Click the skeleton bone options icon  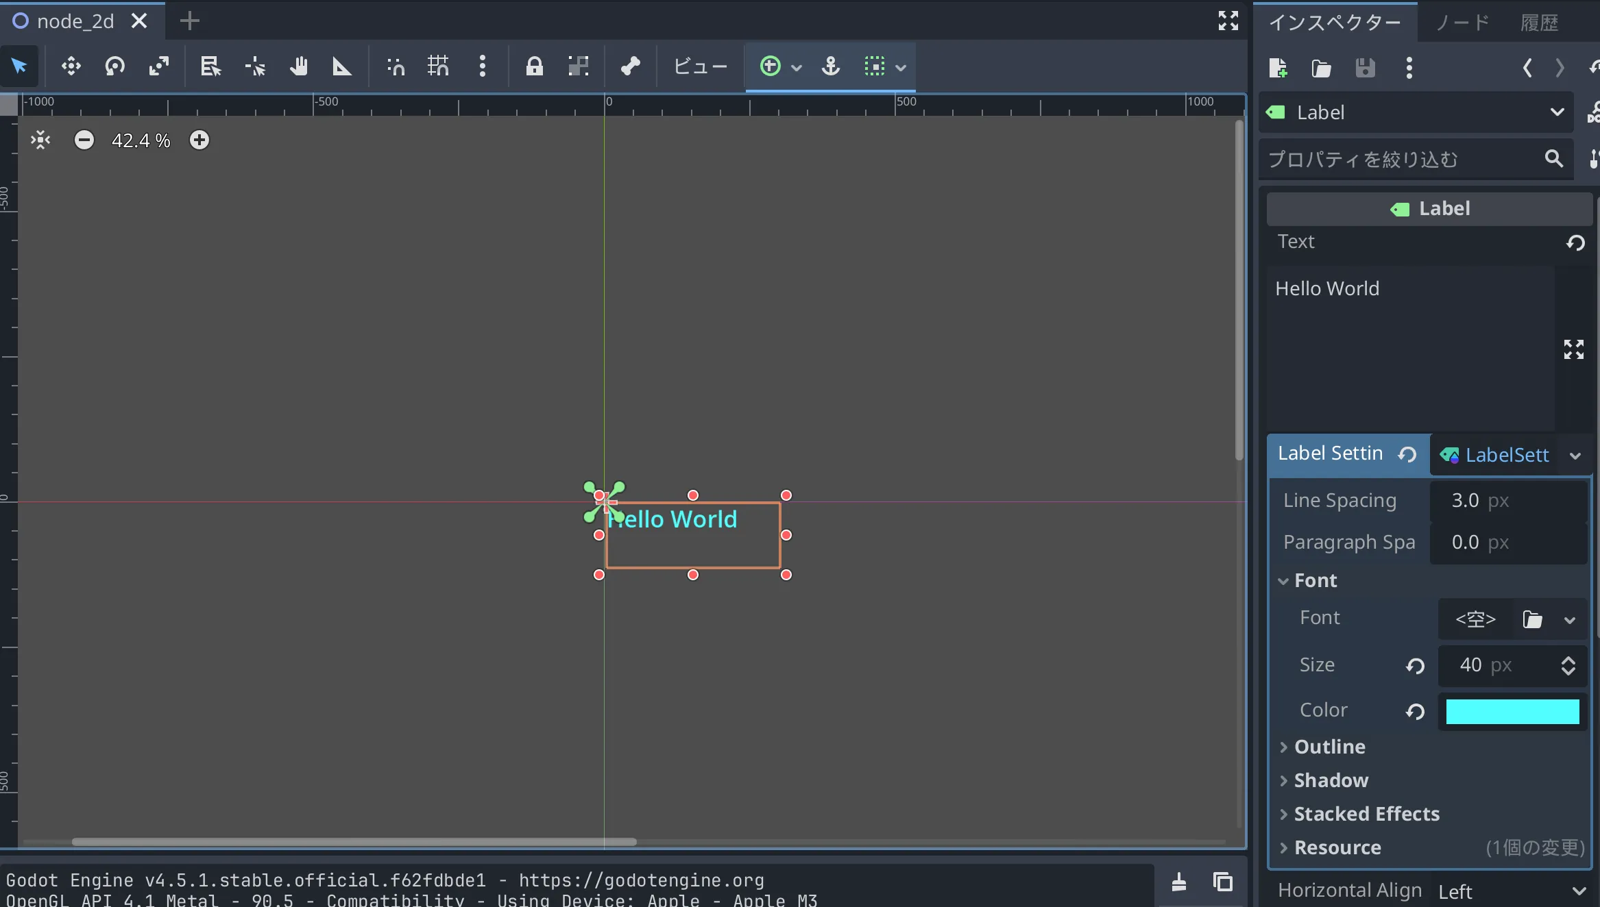point(630,66)
